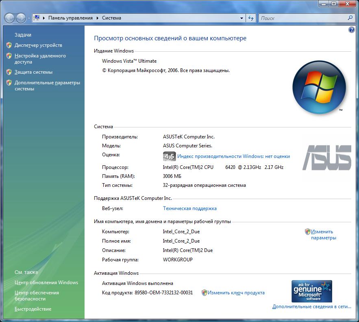
Task: Click Изменить ключ продукта link
Action: 236,293
